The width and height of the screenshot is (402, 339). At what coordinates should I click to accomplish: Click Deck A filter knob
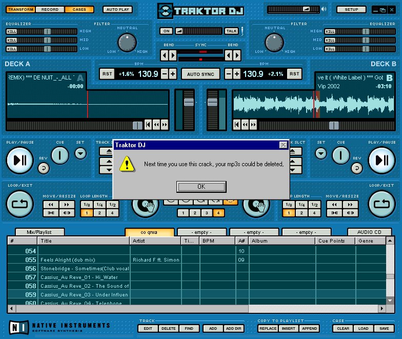[x=127, y=42]
